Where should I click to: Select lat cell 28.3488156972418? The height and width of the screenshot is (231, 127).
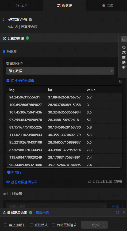point(64,120)
